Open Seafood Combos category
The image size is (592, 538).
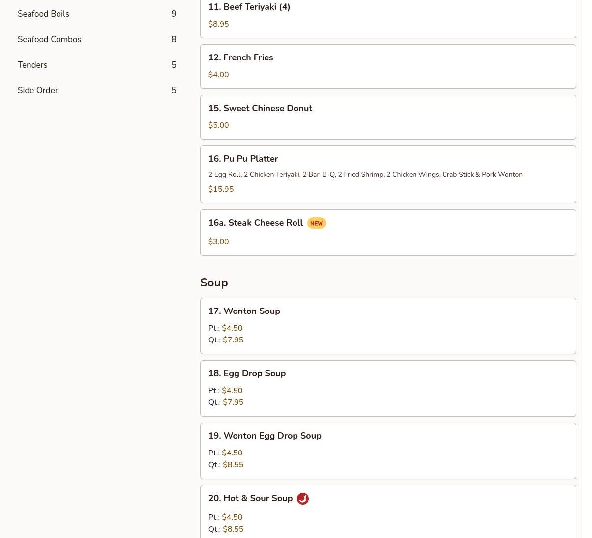(x=50, y=39)
